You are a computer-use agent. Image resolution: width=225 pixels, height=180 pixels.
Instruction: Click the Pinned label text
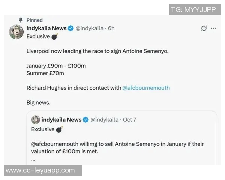click(34, 20)
